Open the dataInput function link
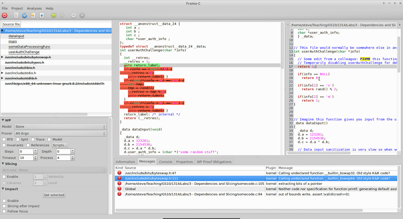This screenshot has width=403, height=219. point(16,36)
